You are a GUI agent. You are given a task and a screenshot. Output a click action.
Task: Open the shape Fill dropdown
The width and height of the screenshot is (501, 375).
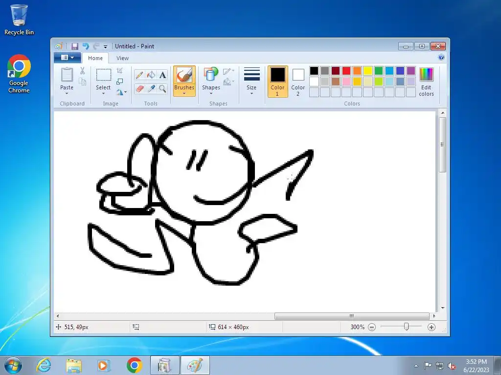coord(229,82)
